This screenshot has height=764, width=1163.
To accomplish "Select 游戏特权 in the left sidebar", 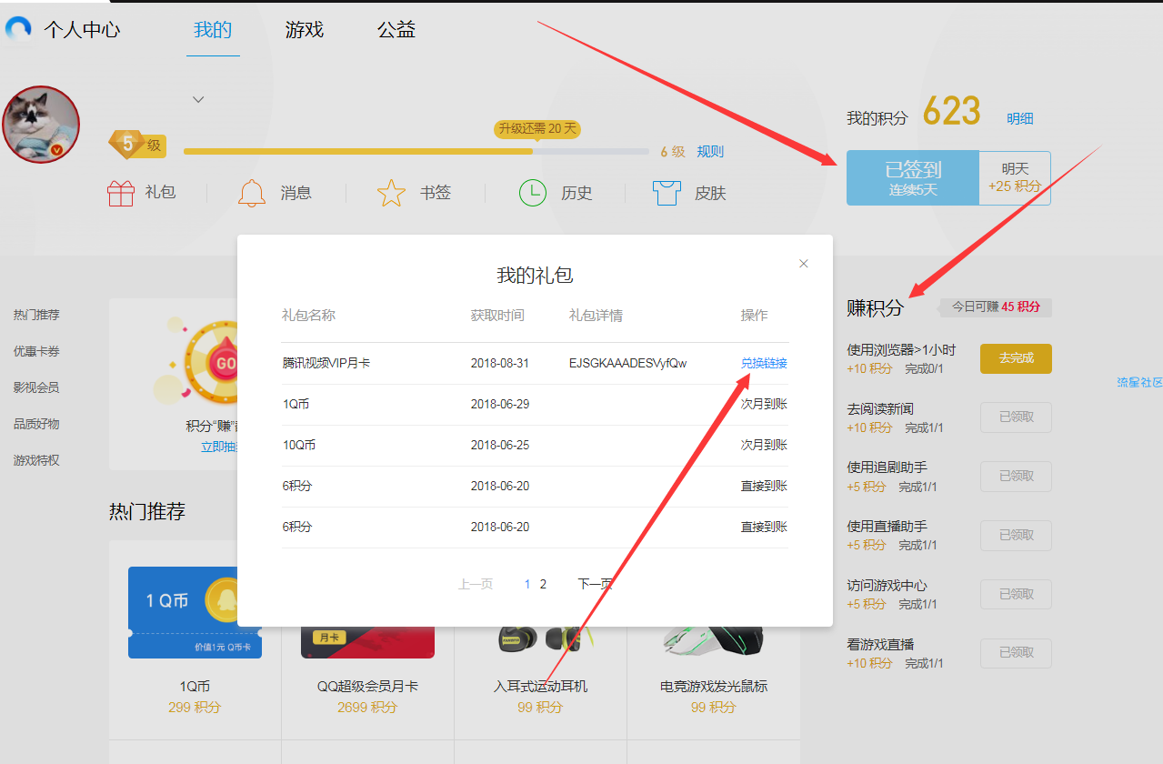I will coord(36,460).
